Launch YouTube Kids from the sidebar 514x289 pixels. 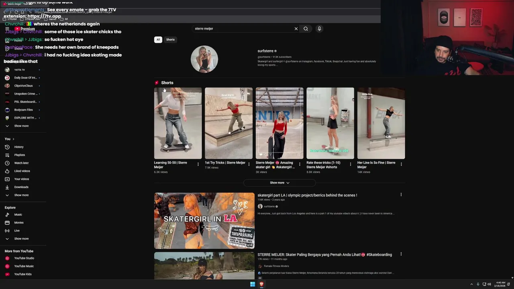tap(23, 274)
